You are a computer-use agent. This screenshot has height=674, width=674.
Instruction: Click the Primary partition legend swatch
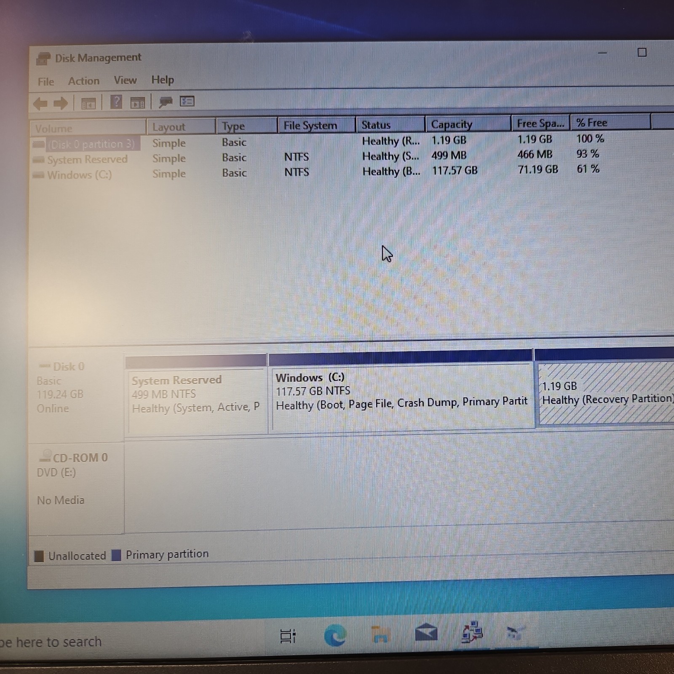(116, 555)
